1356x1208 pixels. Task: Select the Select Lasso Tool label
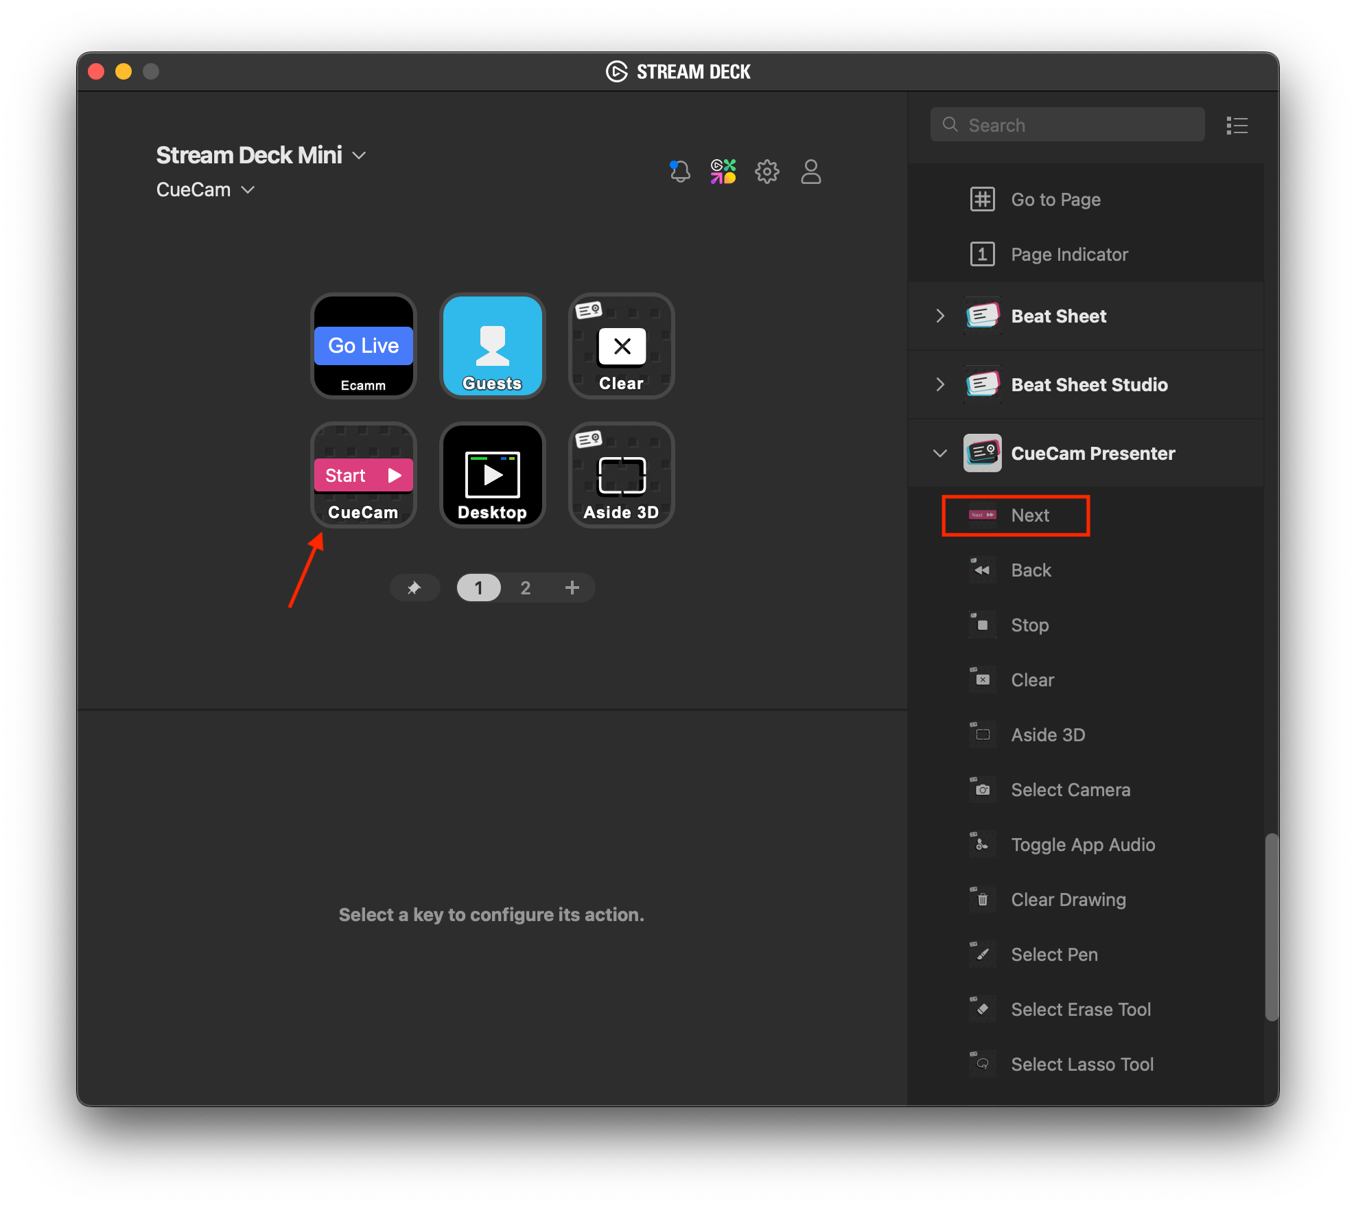(1082, 1064)
